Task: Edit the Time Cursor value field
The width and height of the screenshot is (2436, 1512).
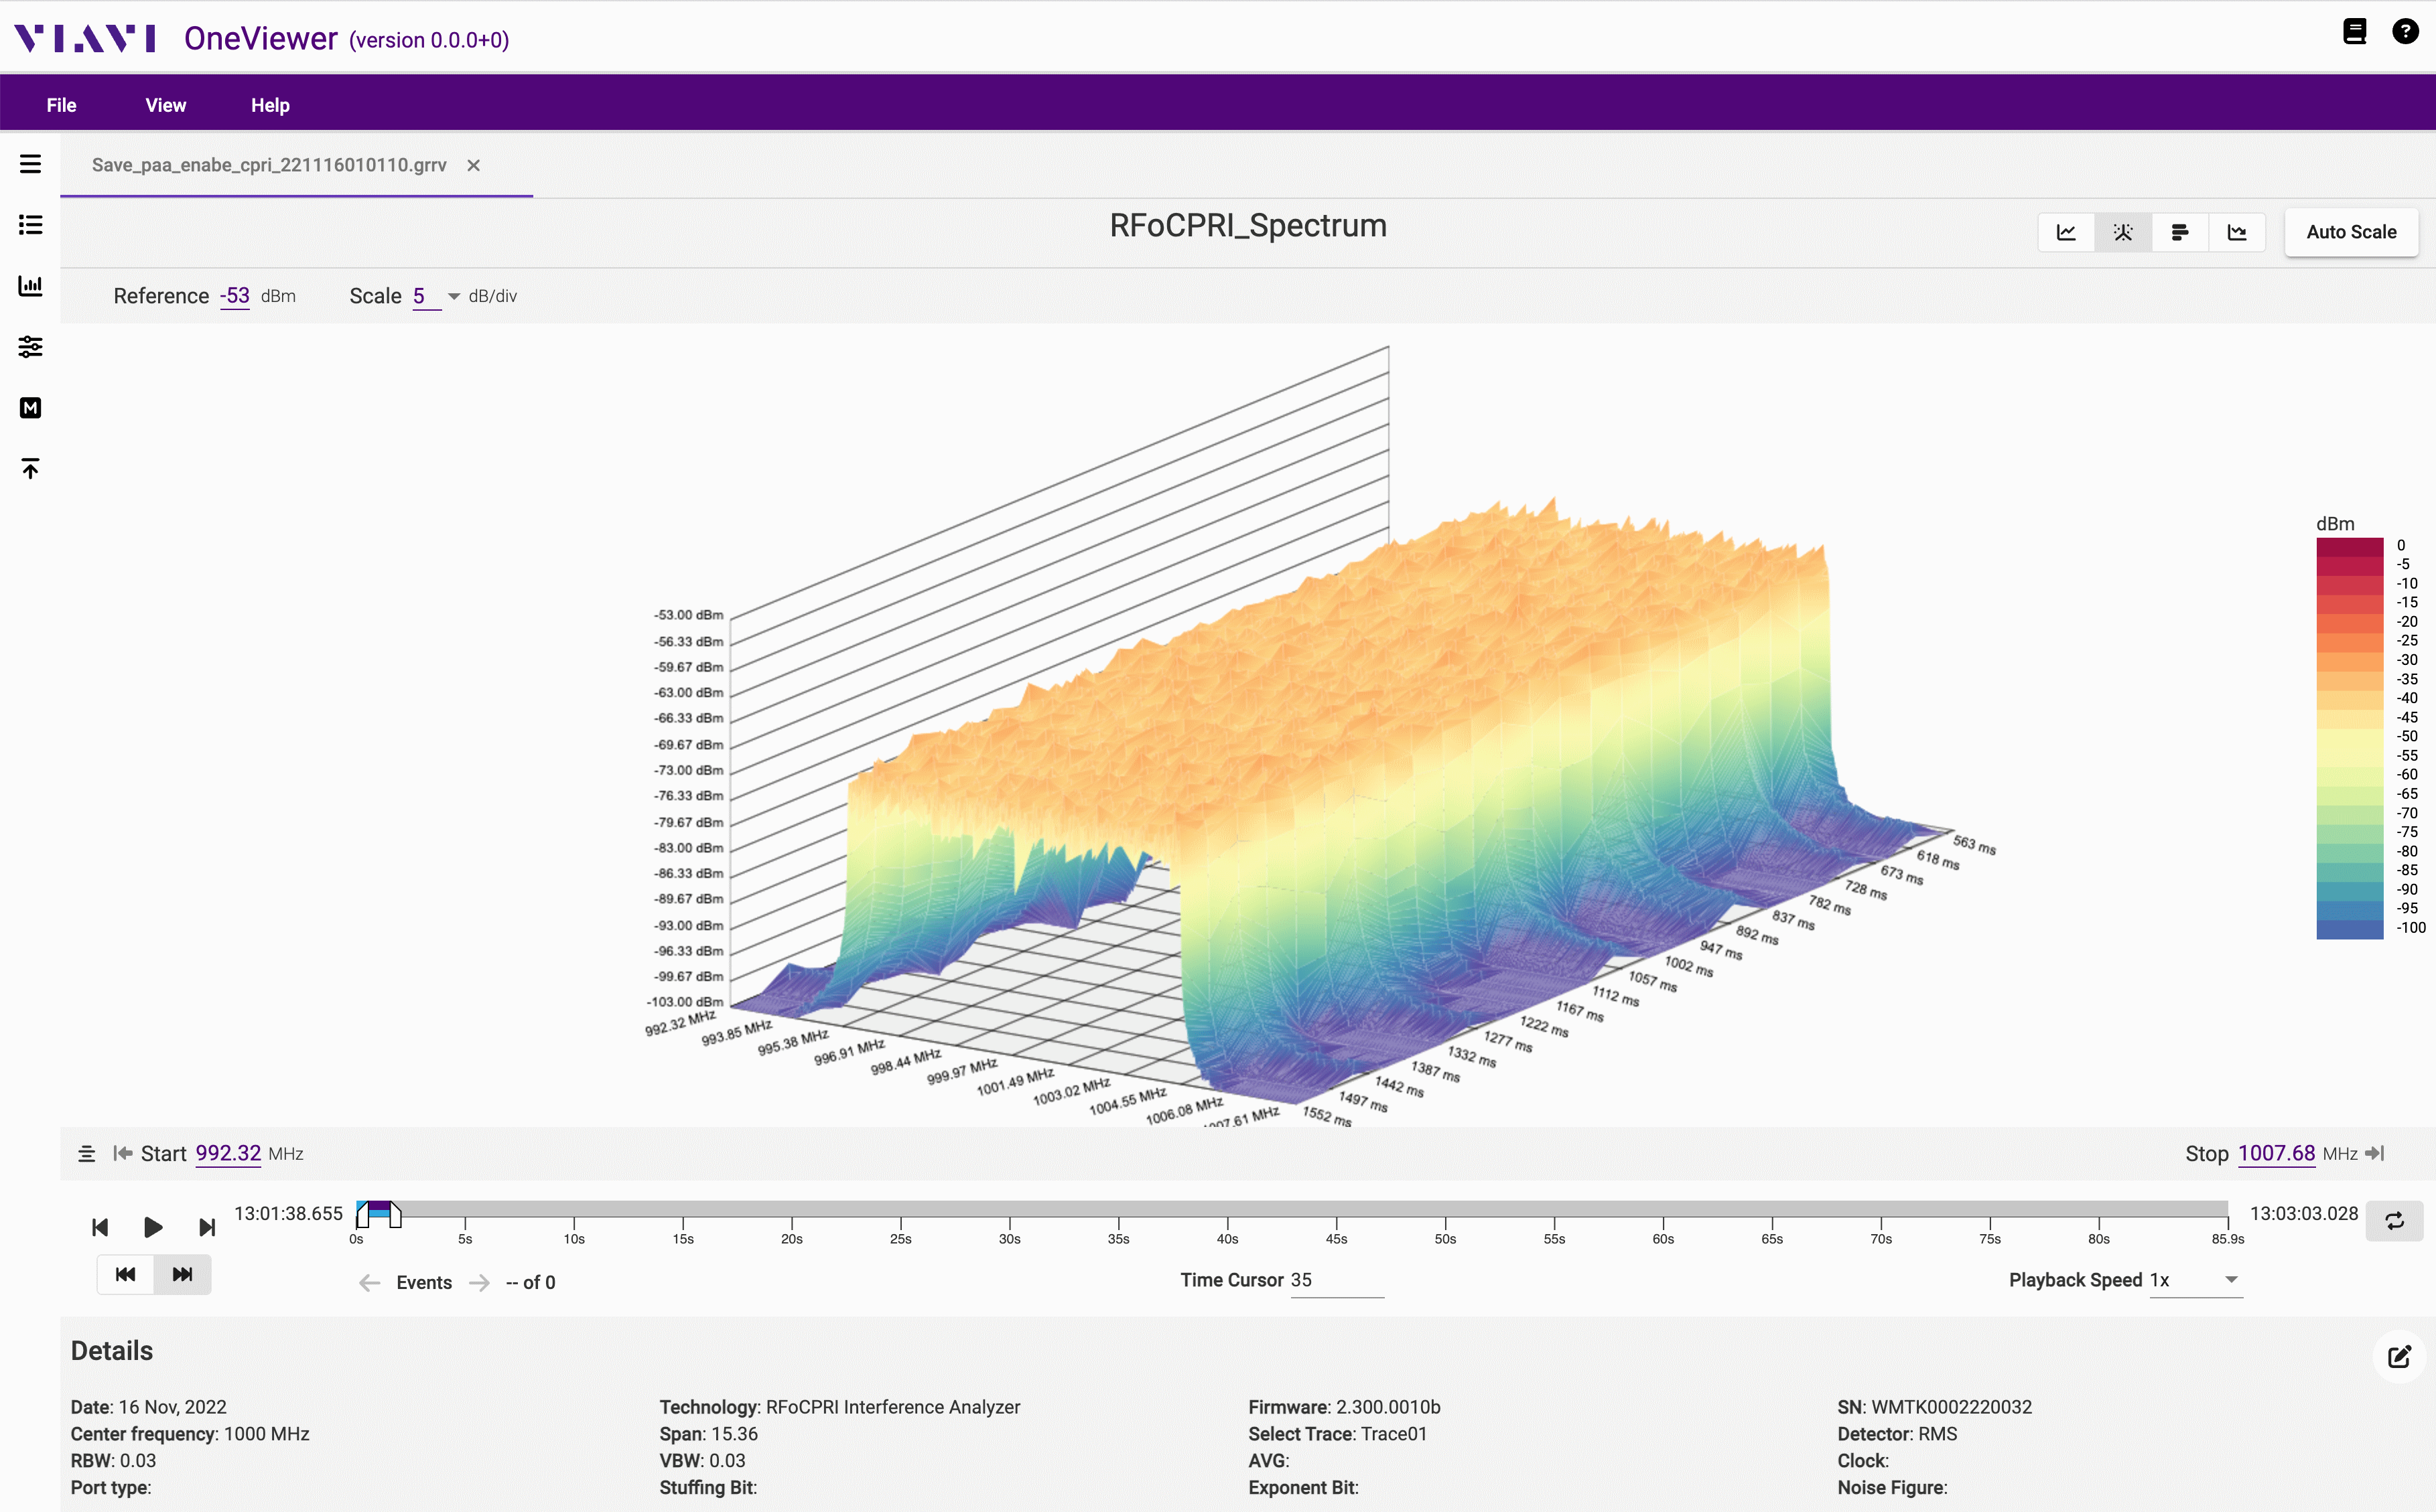Action: (x=1337, y=1280)
